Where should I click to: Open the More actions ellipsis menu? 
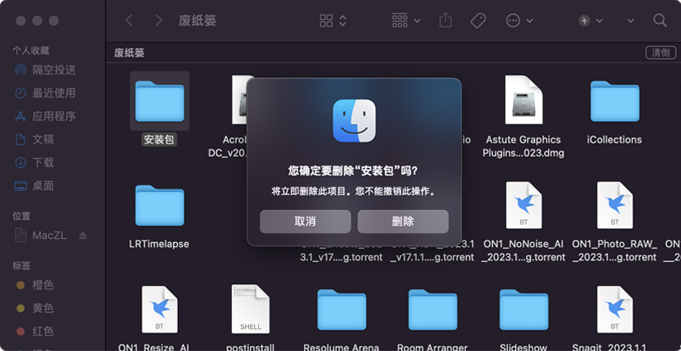pos(519,21)
